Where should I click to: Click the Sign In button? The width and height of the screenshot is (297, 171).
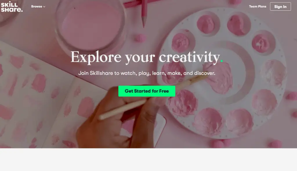[280, 7]
